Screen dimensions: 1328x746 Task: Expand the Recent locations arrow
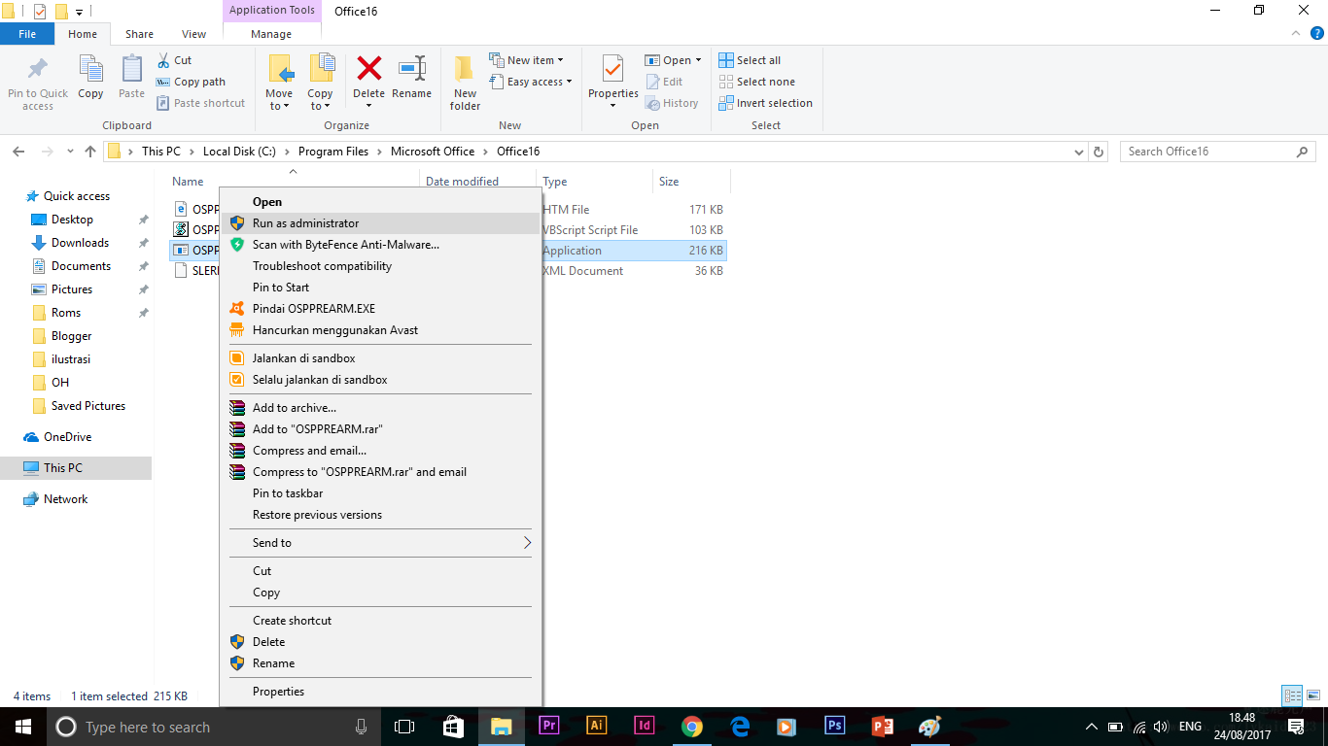pyautogui.click(x=70, y=152)
